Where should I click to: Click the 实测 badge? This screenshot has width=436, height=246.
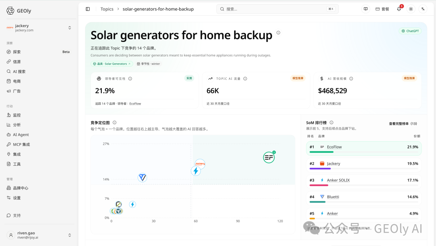click(x=189, y=78)
